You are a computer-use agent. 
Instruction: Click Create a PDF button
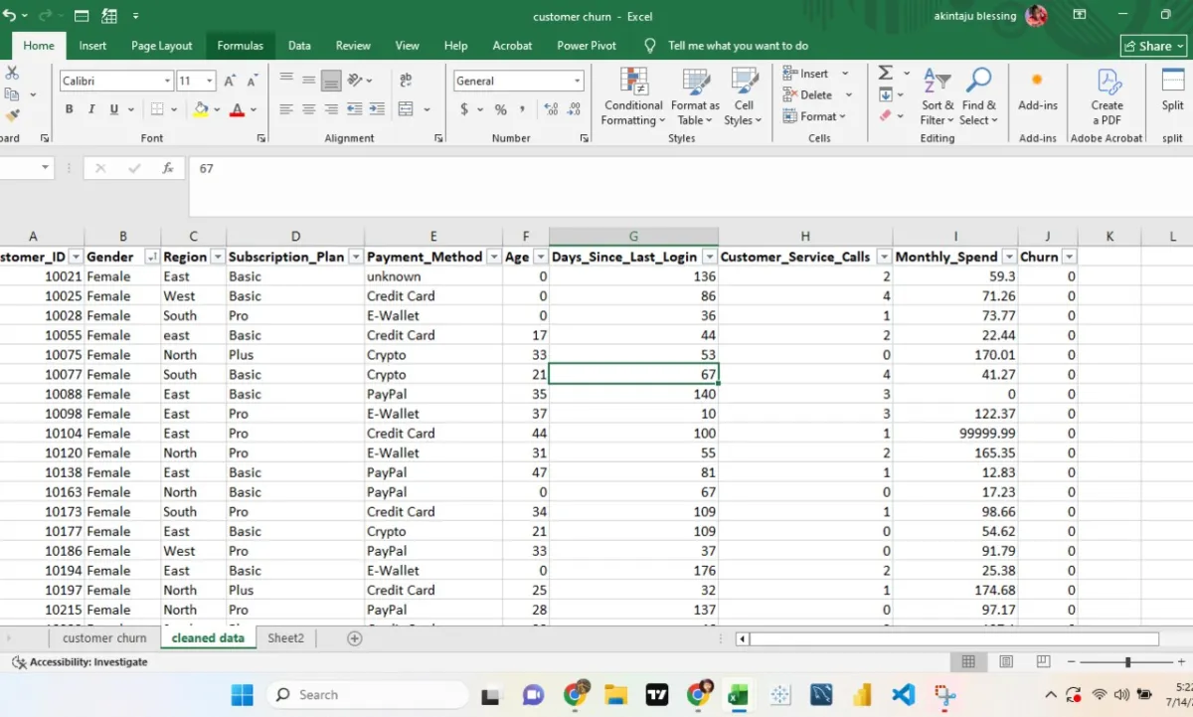coord(1107,97)
